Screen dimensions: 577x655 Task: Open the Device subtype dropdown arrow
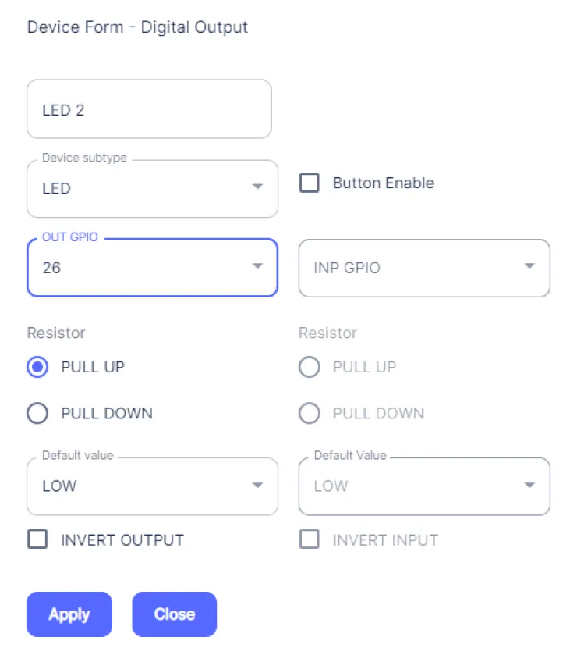click(x=257, y=187)
